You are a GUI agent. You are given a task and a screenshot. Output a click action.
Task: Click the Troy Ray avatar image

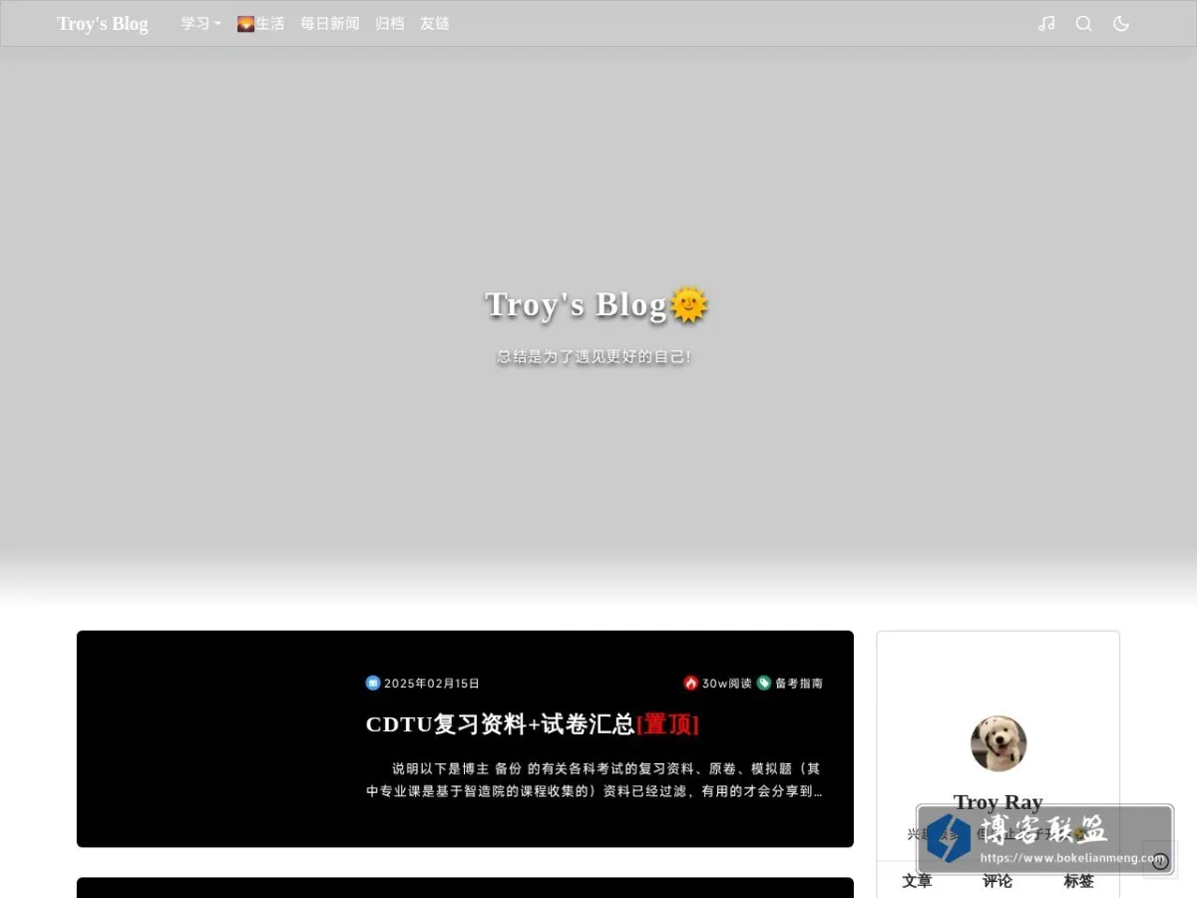[x=998, y=743]
